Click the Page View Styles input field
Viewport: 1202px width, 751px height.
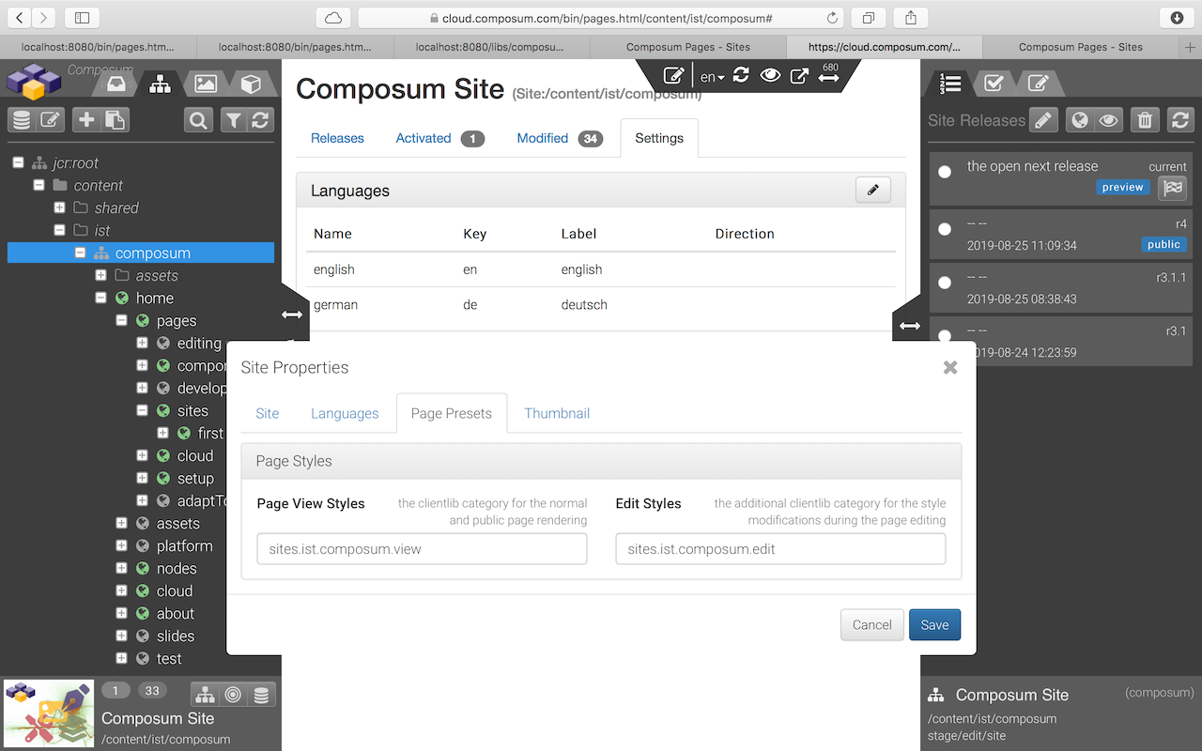pos(422,549)
